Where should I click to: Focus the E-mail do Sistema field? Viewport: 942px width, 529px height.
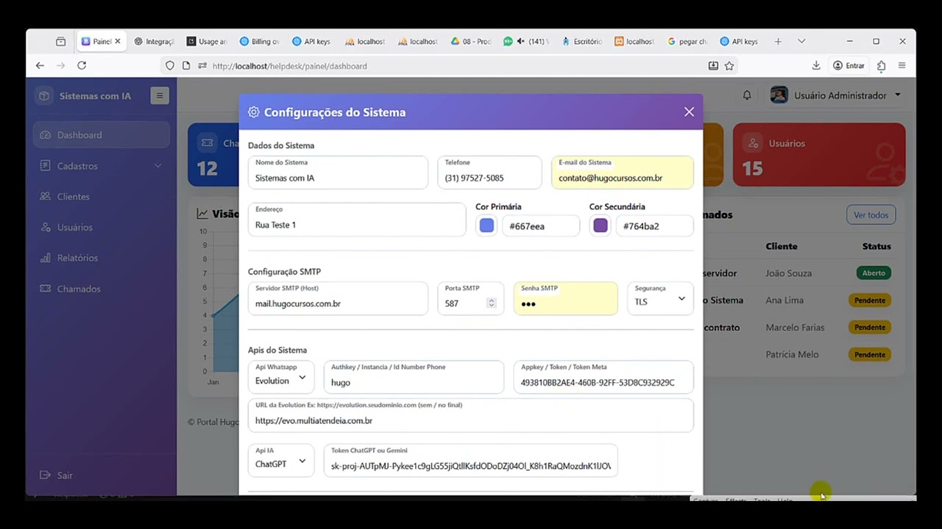(x=623, y=173)
